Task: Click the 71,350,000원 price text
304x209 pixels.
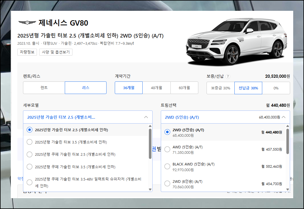Action: click(x=183, y=152)
